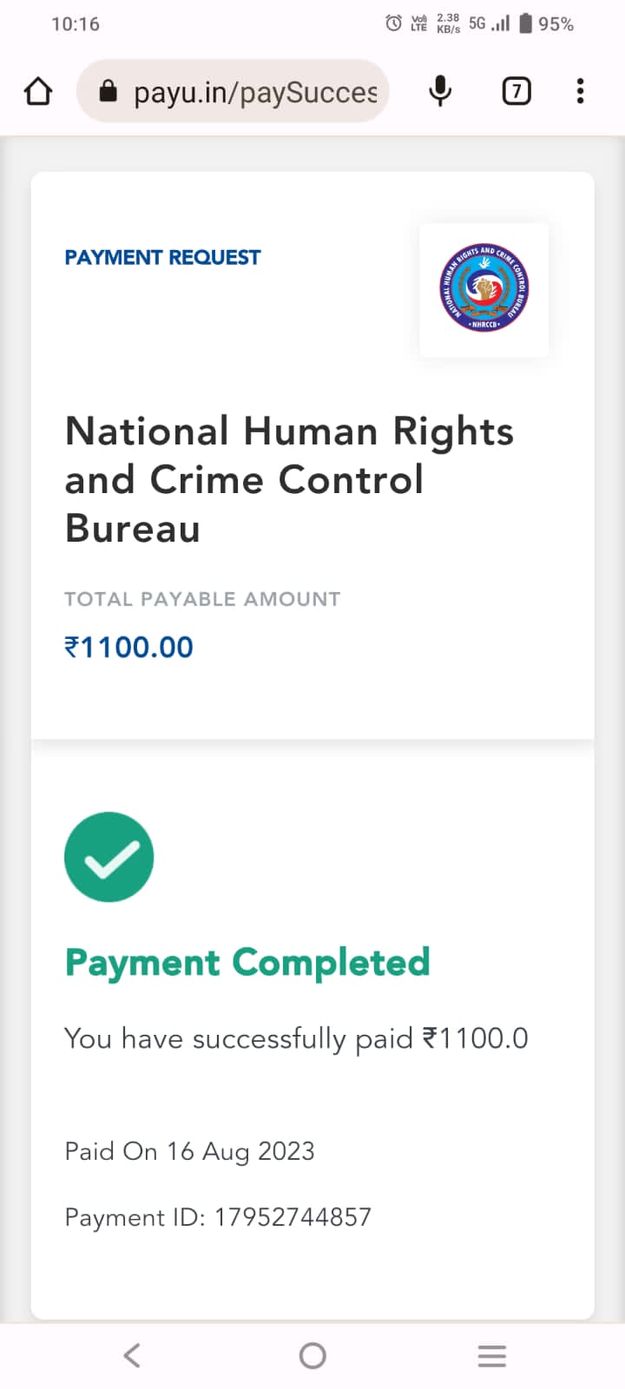Open the three-dot browser menu
This screenshot has height=1389, width=625.
pyautogui.click(x=580, y=91)
